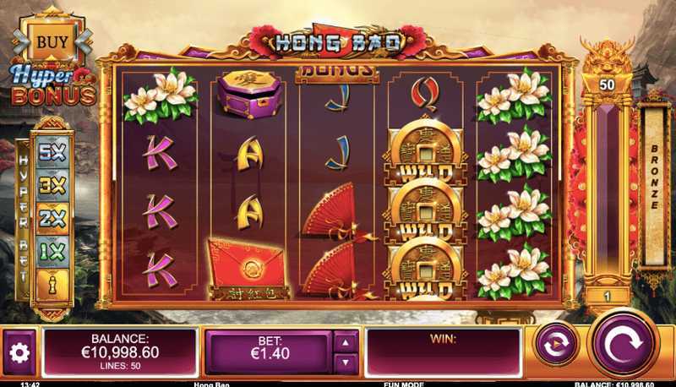Increase the bet with the up arrow

(x=346, y=343)
